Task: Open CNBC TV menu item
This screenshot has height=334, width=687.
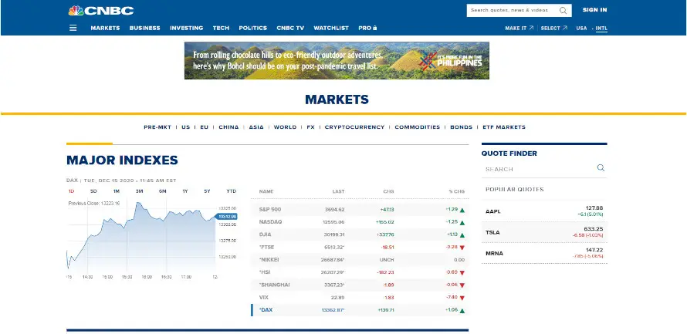Action: (290, 28)
